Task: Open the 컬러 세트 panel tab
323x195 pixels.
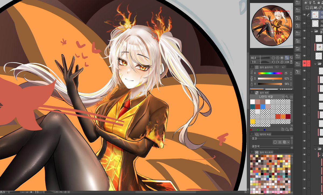Action: [262, 93]
